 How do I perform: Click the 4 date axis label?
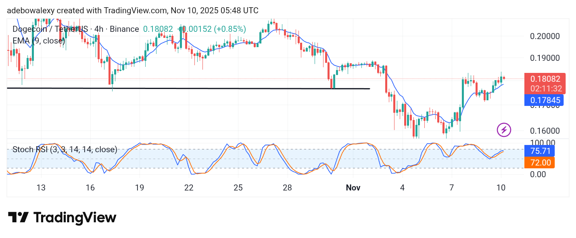(402, 188)
